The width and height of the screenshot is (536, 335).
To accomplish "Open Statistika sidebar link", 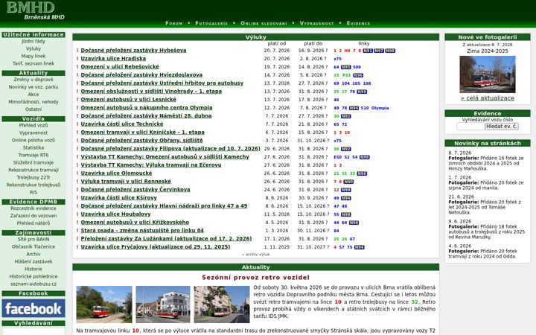I will tap(33, 147).
